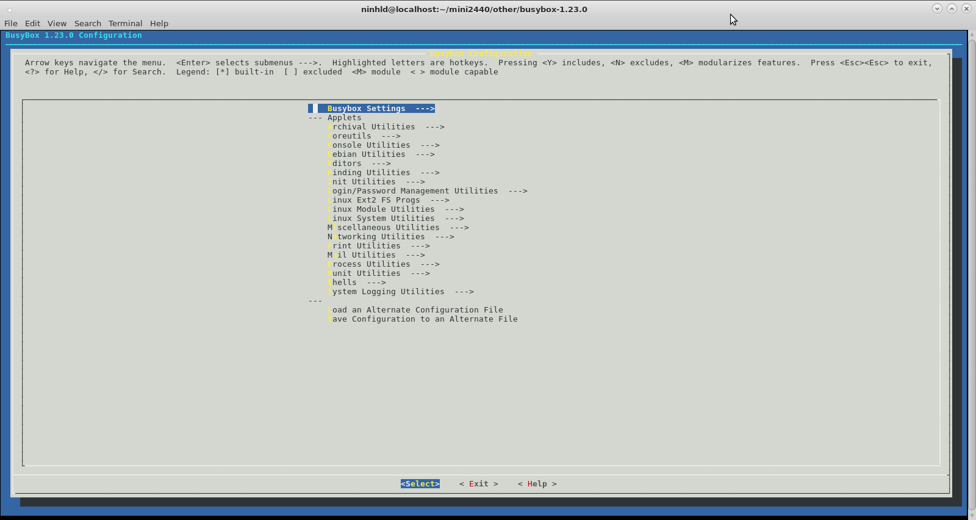Open the View menu

[57, 23]
